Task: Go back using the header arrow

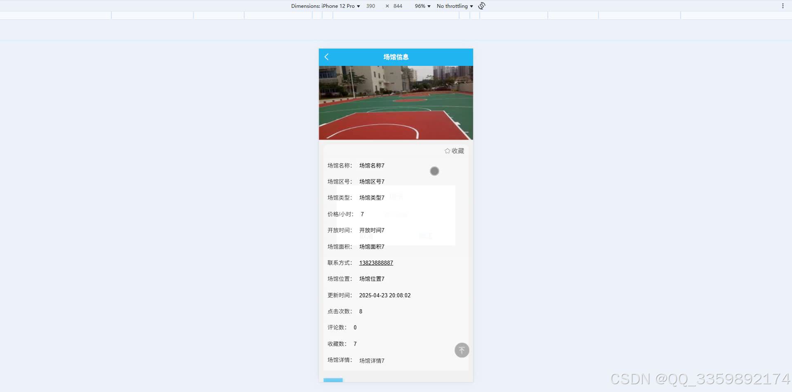Action: click(x=327, y=57)
